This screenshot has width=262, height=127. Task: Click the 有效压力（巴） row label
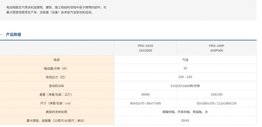point(56,77)
